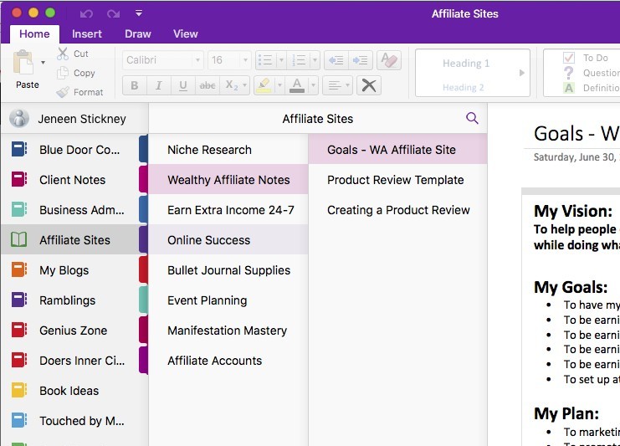Apply a numbered list
This screenshot has height=446, width=620.
[x=299, y=60]
